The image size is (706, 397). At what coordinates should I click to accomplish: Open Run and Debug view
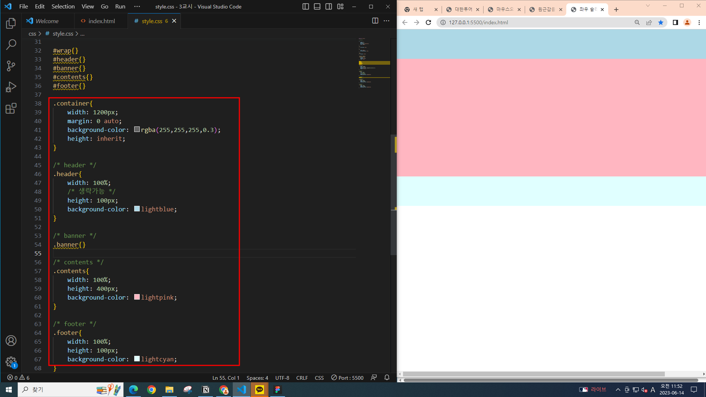(x=11, y=87)
